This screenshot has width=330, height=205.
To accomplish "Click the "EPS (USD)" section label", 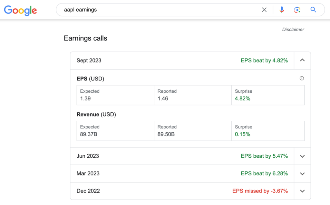I will point(90,79).
